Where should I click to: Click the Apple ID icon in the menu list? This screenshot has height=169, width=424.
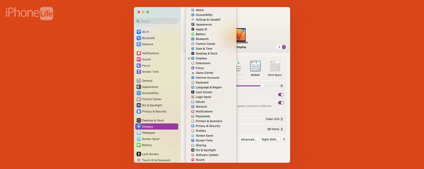(x=193, y=29)
